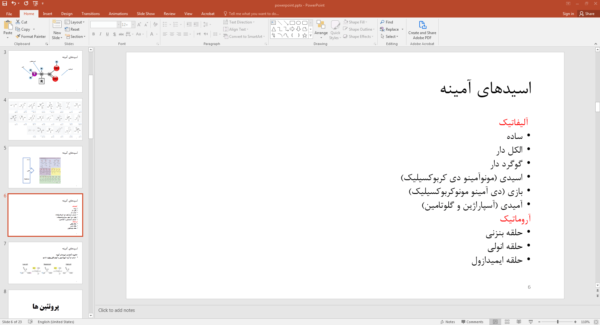Click the Save icon in the quick access toolbar
The image size is (600, 325).
[x=5, y=3]
